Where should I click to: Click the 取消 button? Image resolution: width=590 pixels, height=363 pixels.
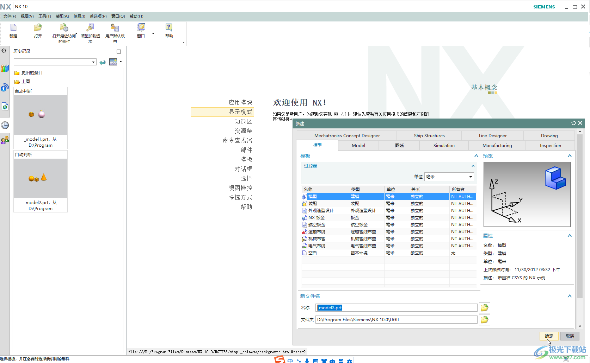point(570,336)
